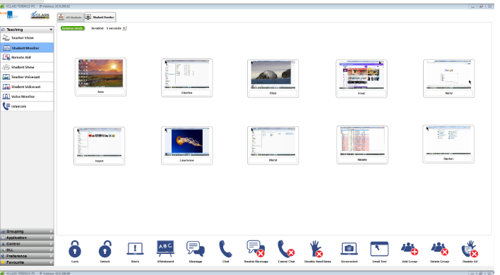Select Ellen's seal photo thumbnail

273,75
